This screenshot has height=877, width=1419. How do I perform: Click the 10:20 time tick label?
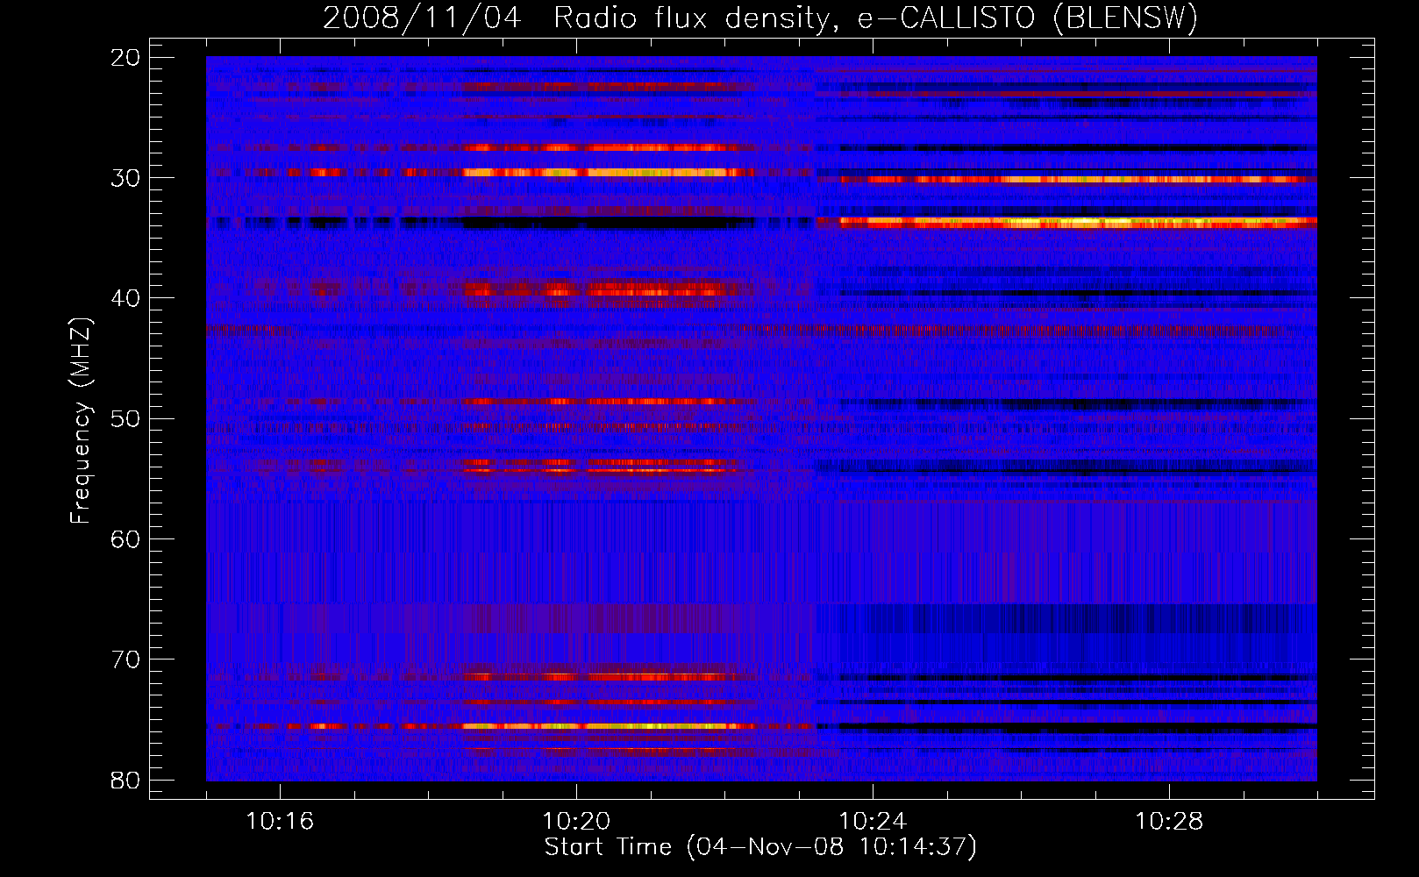[x=576, y=822]
